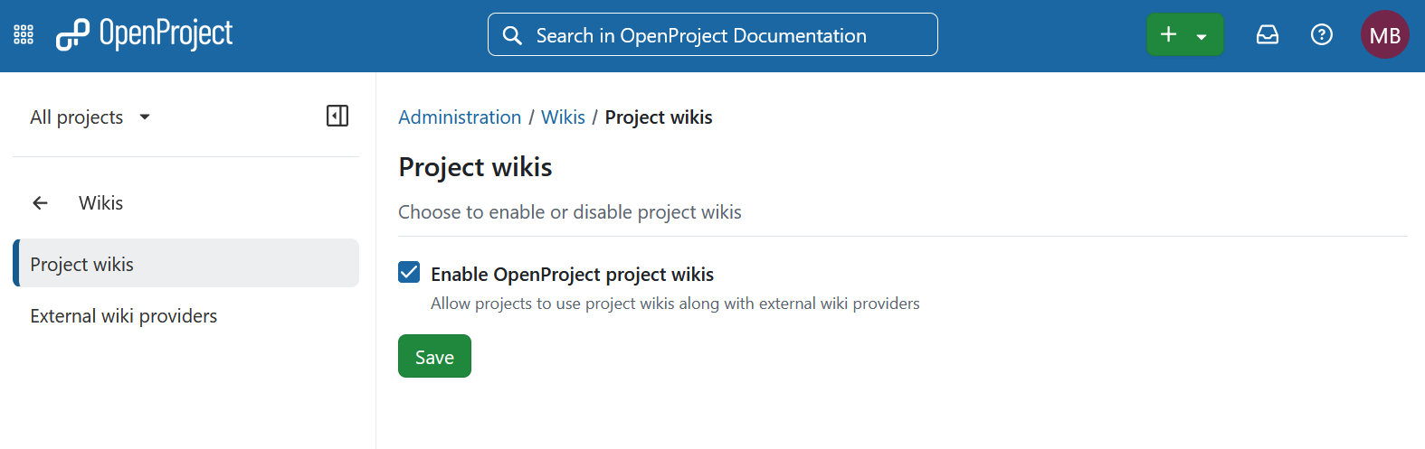Open the notification inbox icon
Screen dimensions: 1425x449
(1268, 34)
